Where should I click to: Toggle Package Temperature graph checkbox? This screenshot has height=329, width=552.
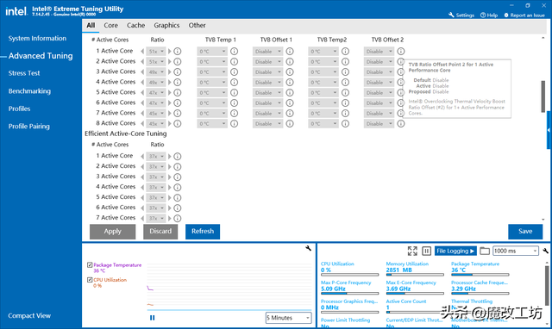click(90, 265)
